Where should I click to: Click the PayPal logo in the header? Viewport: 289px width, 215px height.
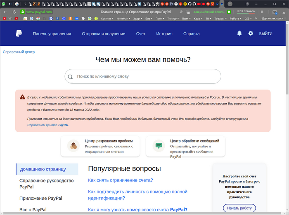click(x=19, y=33)
